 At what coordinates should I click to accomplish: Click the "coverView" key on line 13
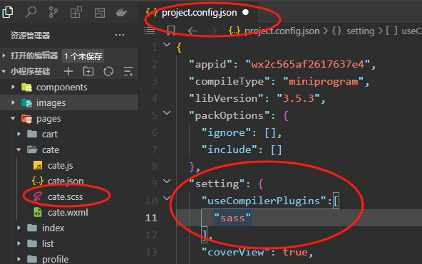(x=235, y=252)
